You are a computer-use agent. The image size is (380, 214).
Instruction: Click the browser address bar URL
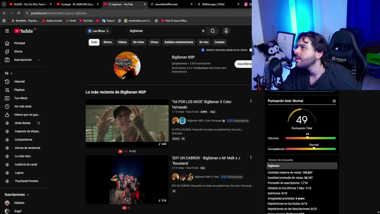click(59, 13)
